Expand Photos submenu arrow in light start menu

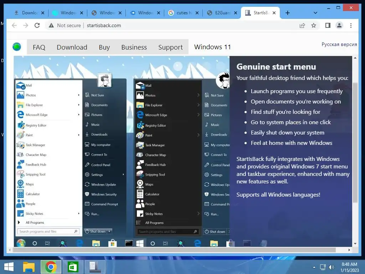79,95
